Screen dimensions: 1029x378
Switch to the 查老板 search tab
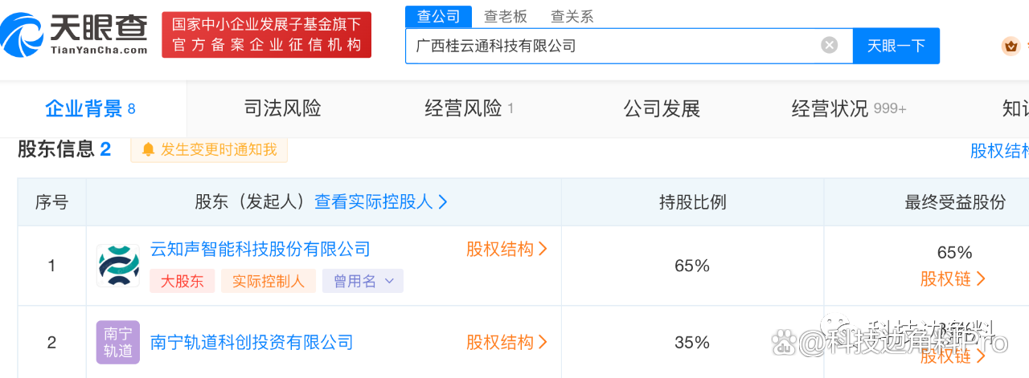(506, 16)
